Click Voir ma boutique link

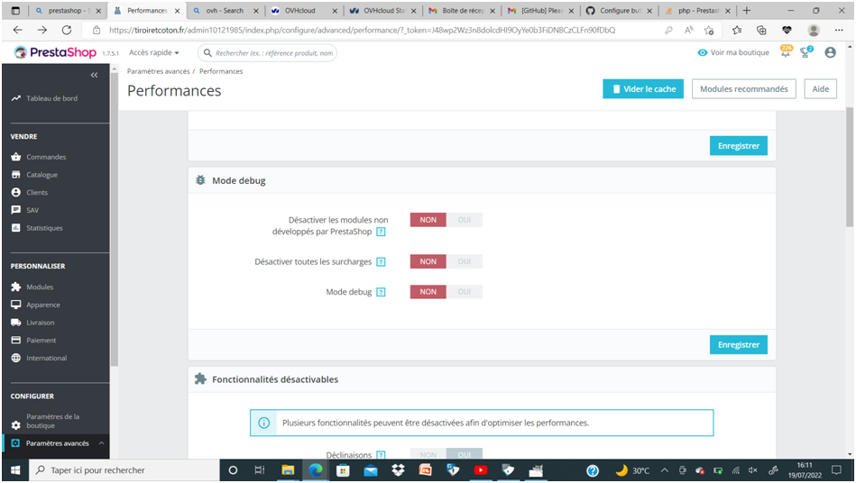[733, 52]
